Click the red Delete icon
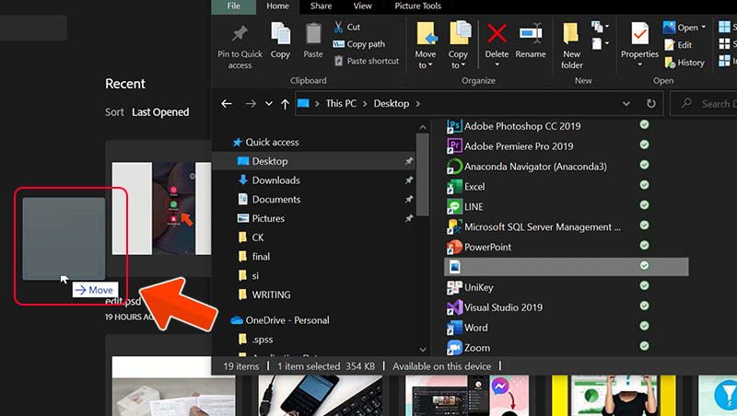This screenshot has width=737, height=416. pos(497,35)
